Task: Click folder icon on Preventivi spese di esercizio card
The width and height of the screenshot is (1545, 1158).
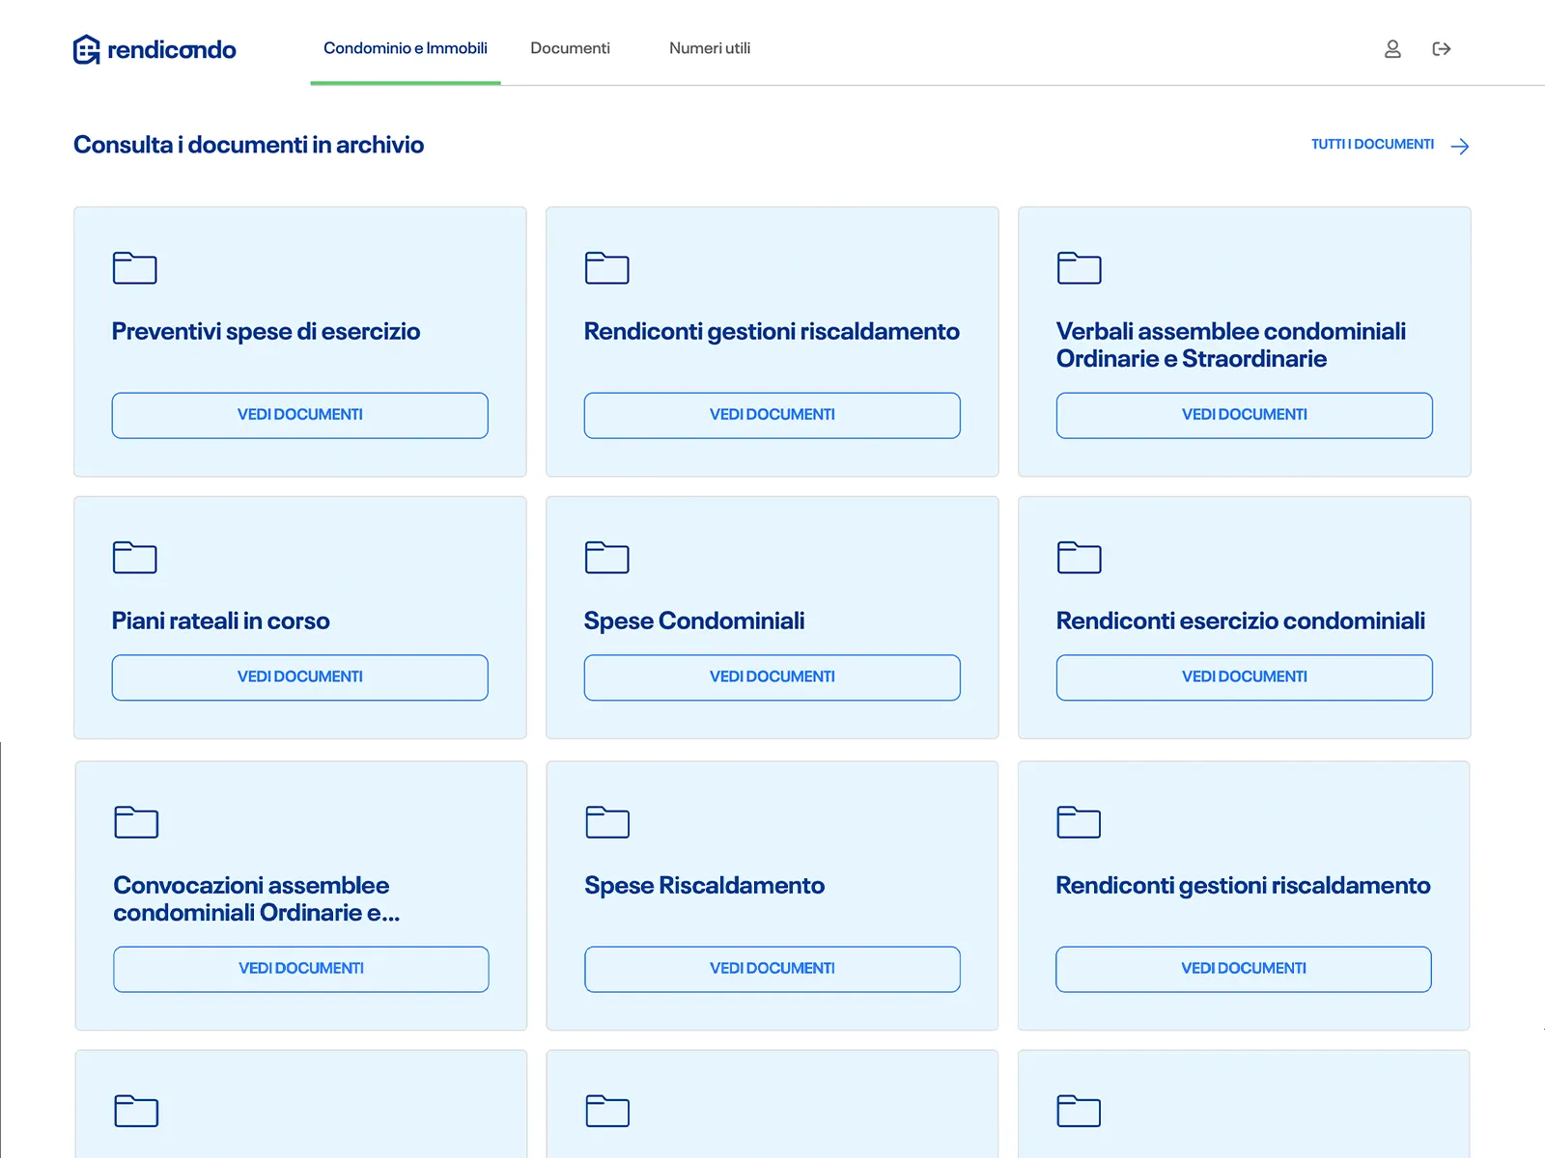Action: (x=135, y=267)
